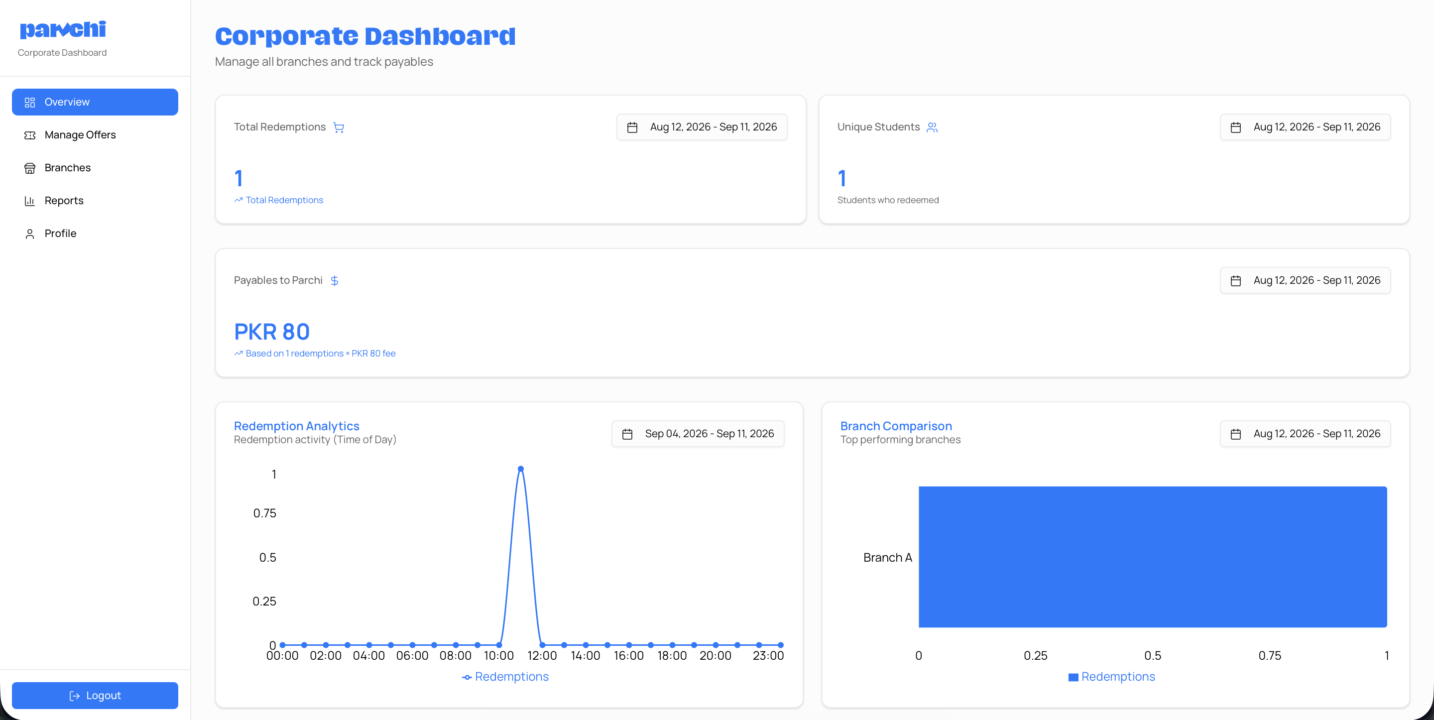Click the Redemption Analytics heading

297,426
